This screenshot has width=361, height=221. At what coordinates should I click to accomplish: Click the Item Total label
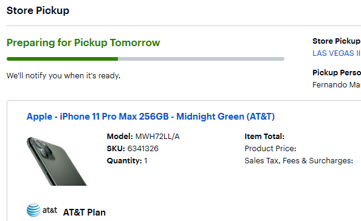pos(264,137)
